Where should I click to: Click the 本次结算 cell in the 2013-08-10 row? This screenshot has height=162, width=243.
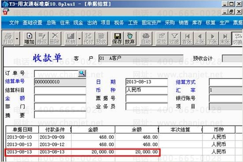180,137
